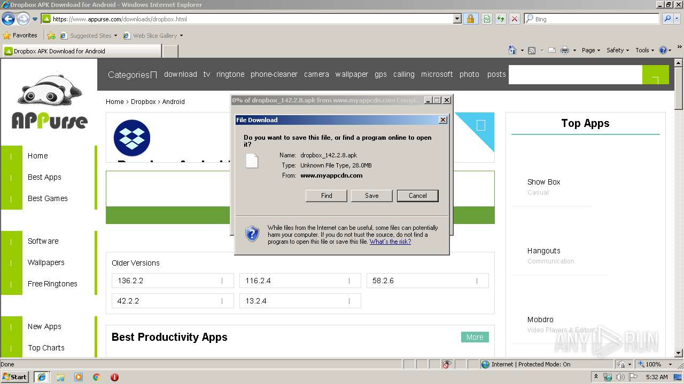Click the security lock icon
Viewport: 684px width, 384px height.
click(470, 19)
